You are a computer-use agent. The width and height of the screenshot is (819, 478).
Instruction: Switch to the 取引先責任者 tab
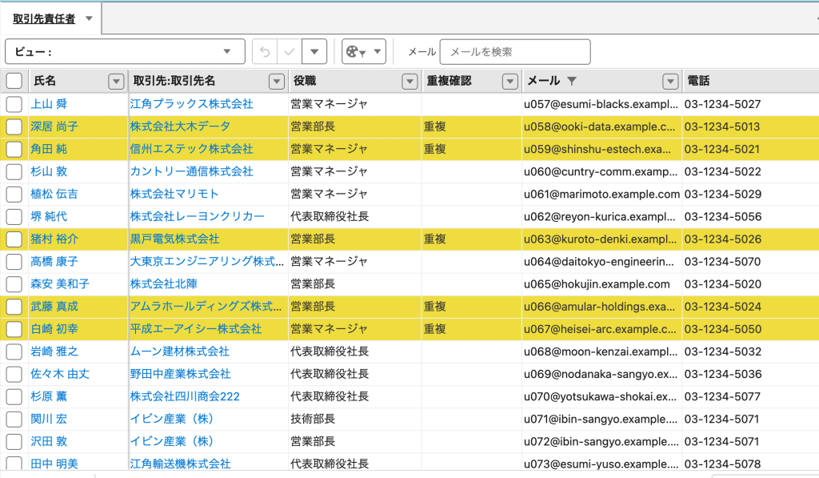(x=44, y=18)
